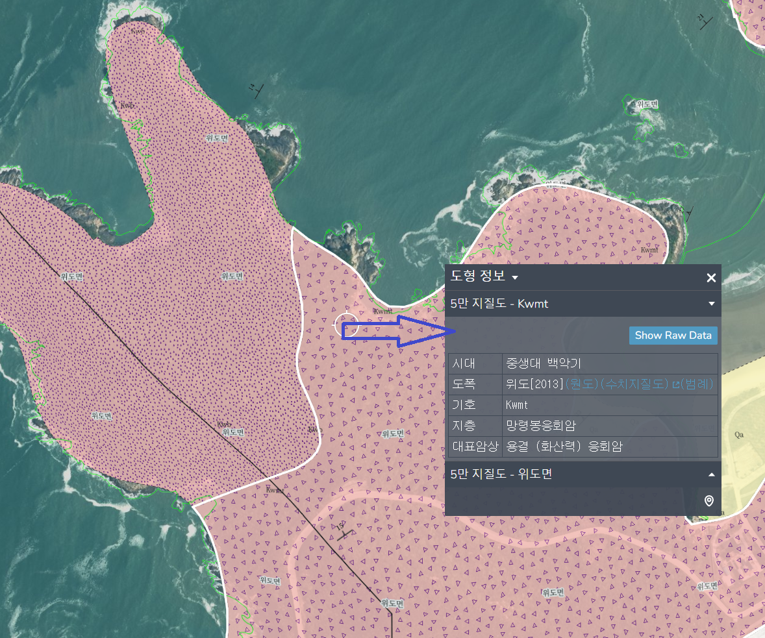
Task: Open the 도형 정보 dropdown arrow
Action: pos(515,278)
